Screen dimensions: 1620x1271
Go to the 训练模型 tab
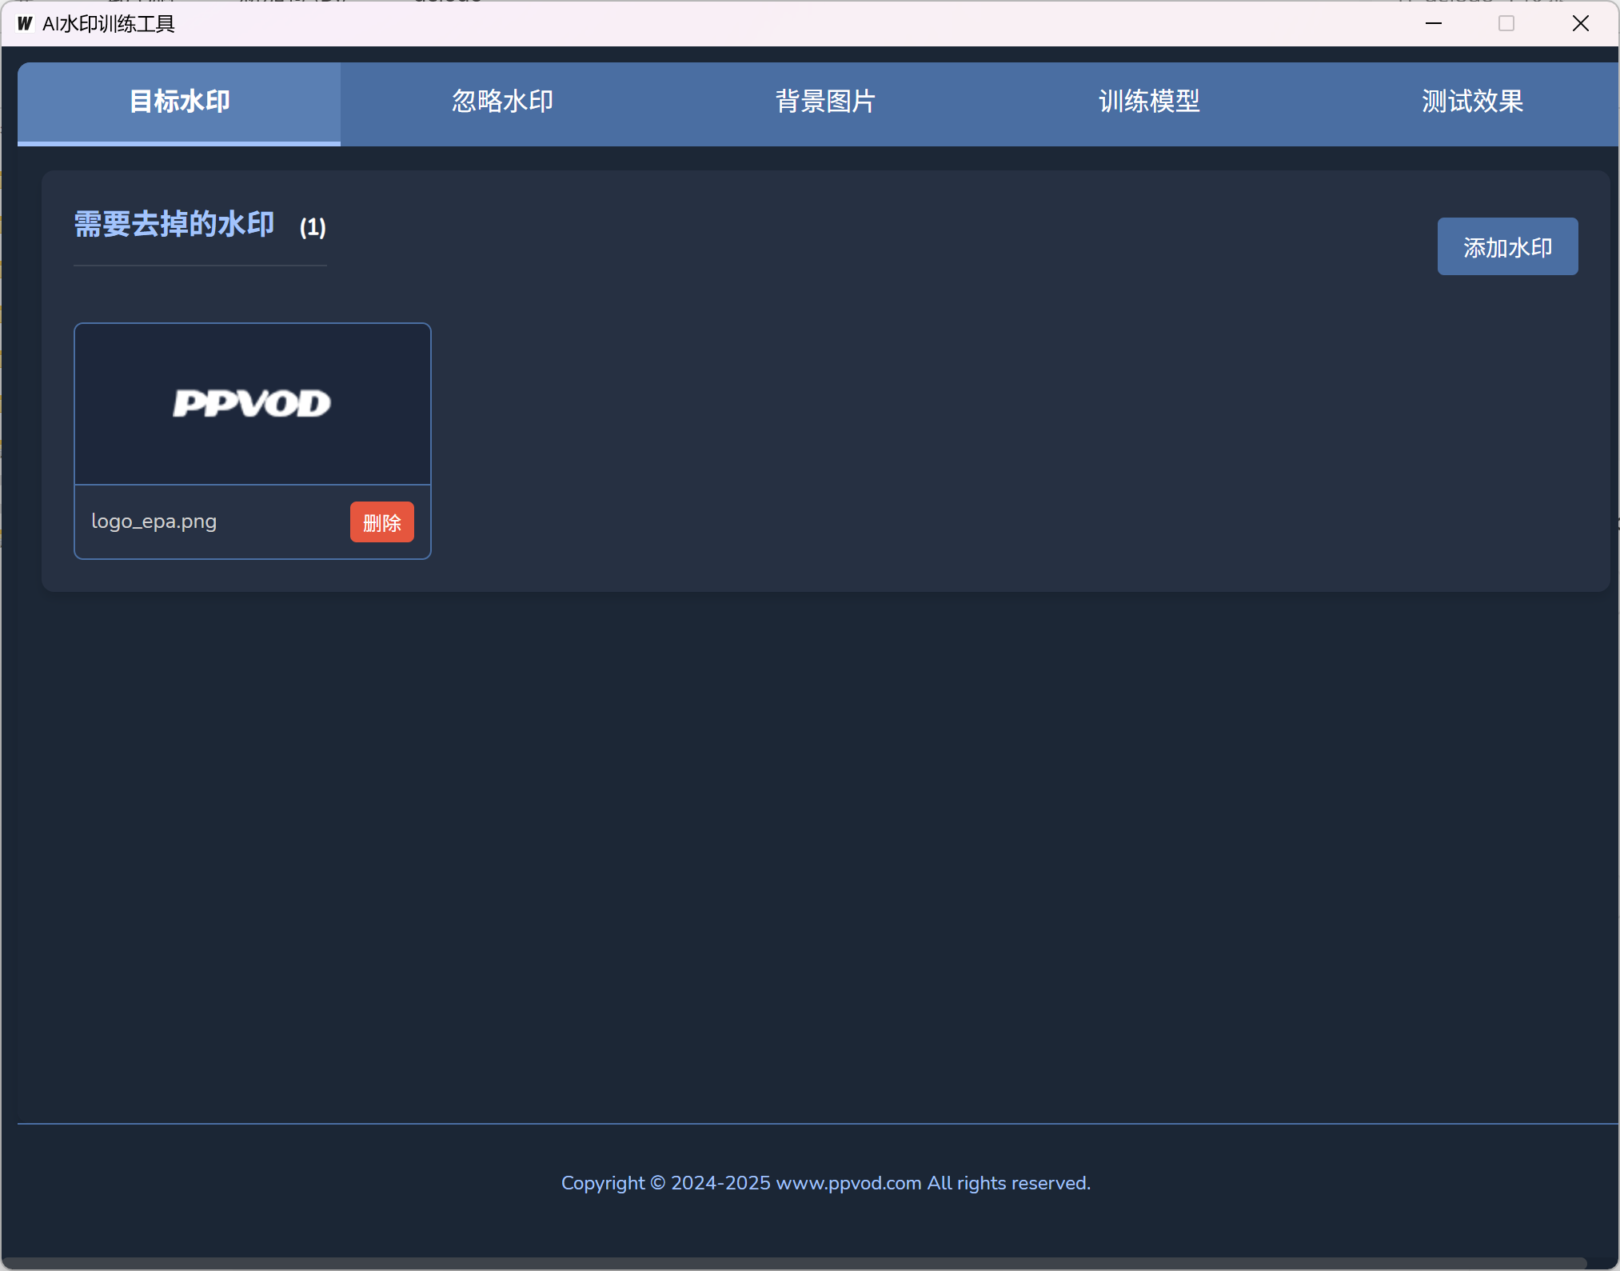[x=1149, y=102]
